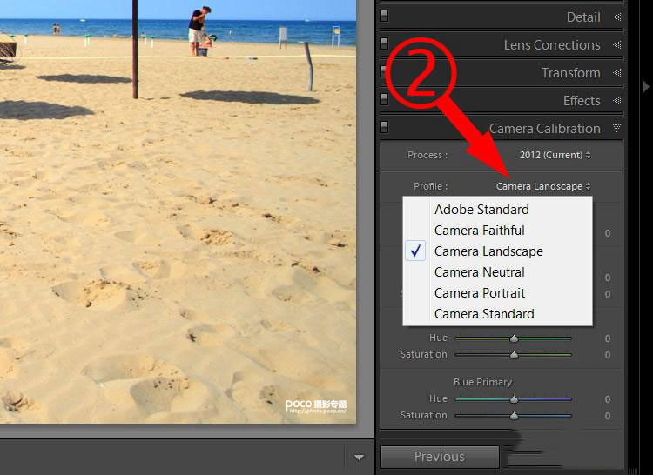Expand the Lens Corrections panel triangle

coord(616,44)
